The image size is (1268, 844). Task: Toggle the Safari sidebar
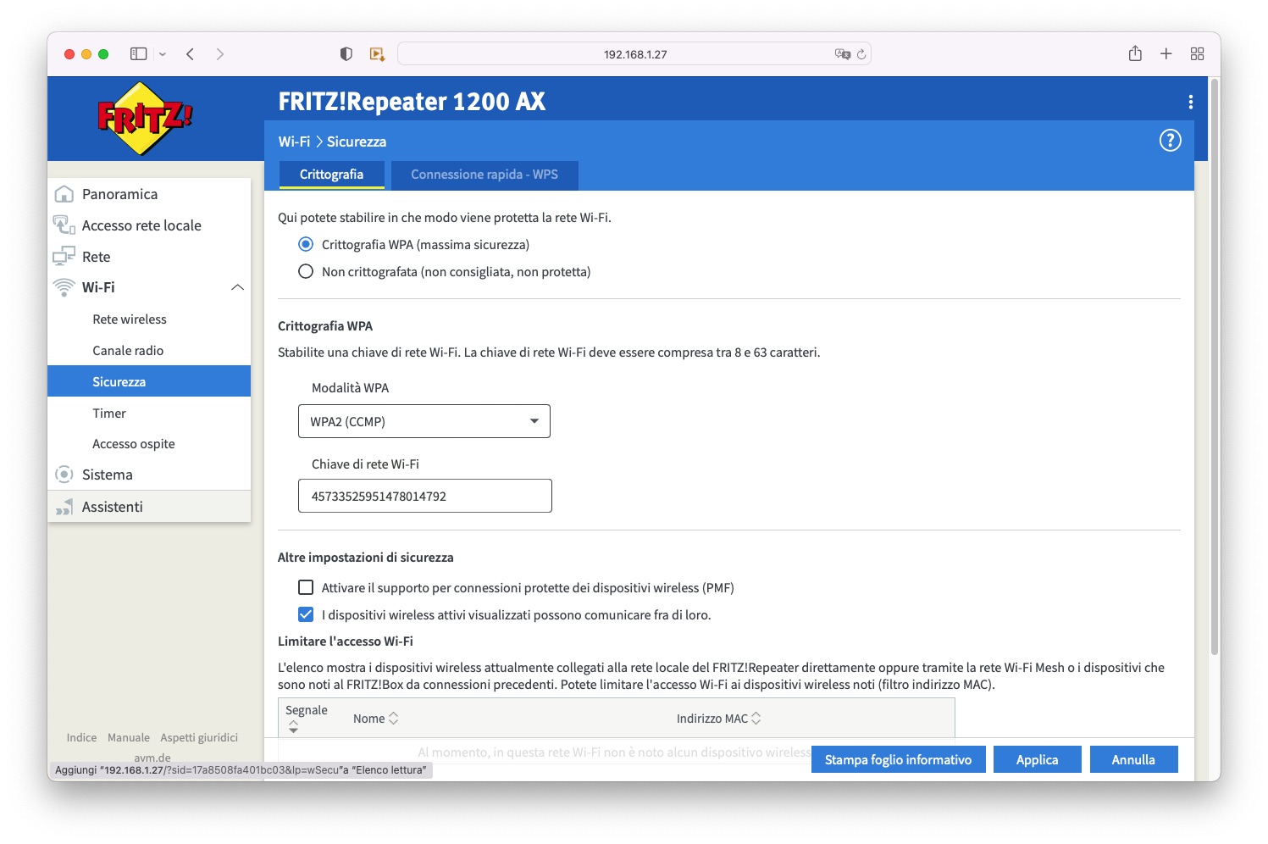tap(138, 54)
